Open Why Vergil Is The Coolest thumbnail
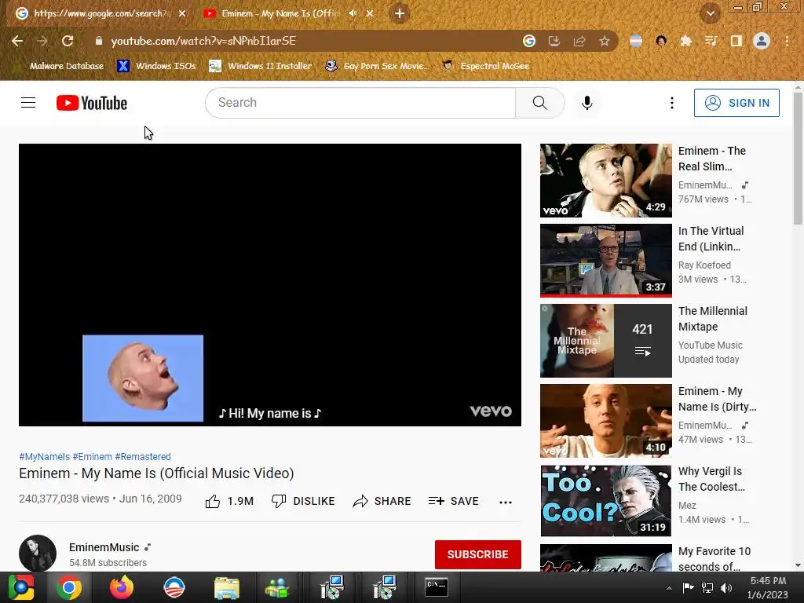The image size is (804, 603). 605,500
